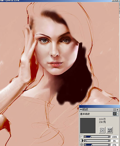This screenshot has width=120, height=146.
Task: Click the paper scale icon
Action: point(81,137)
